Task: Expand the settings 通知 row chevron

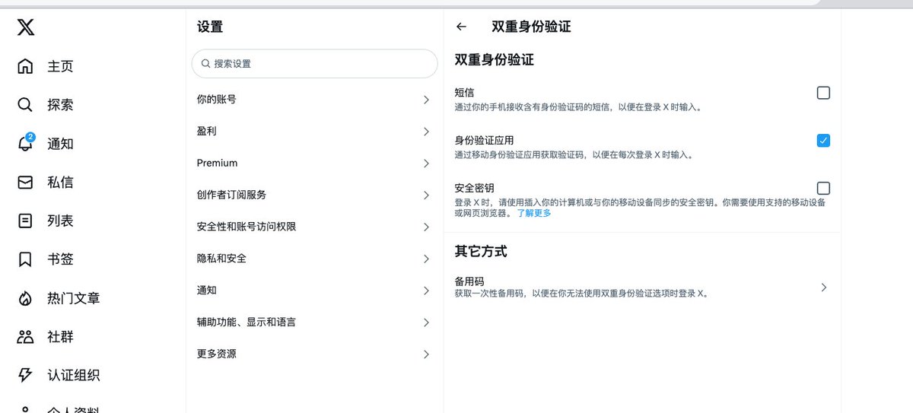Action: point(426,291)
